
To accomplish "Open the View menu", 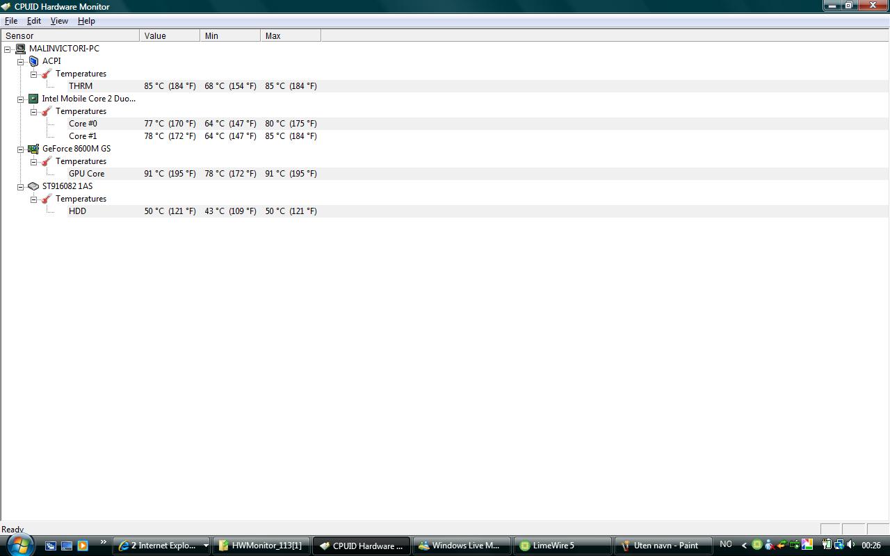I will [x=59, y=21].
